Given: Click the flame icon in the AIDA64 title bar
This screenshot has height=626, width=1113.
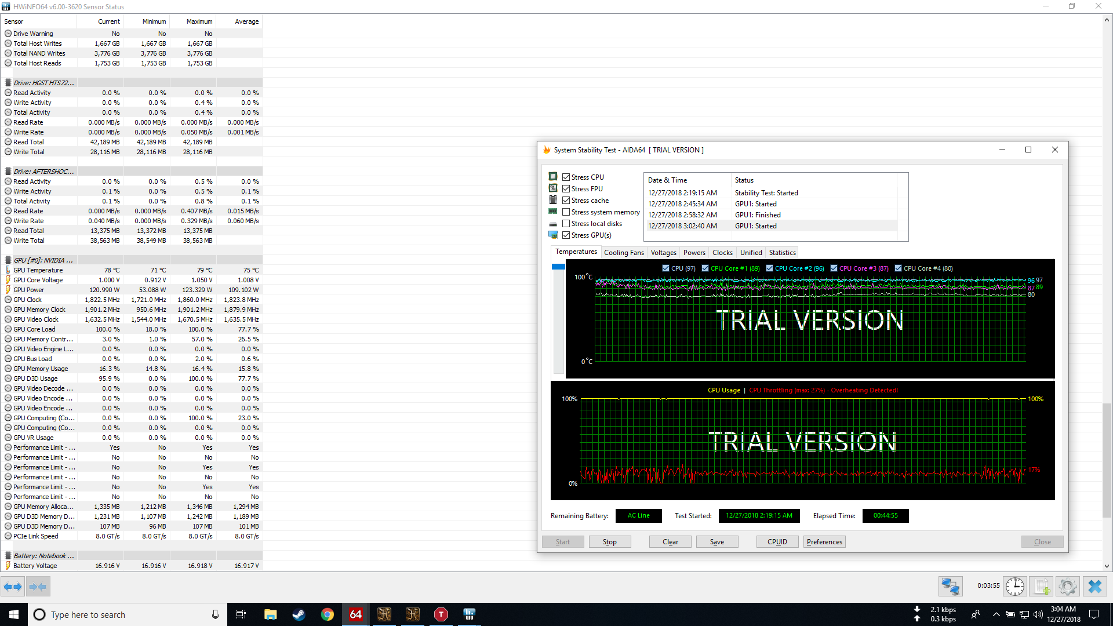Looking at the screenshot, I should [547, 150].
